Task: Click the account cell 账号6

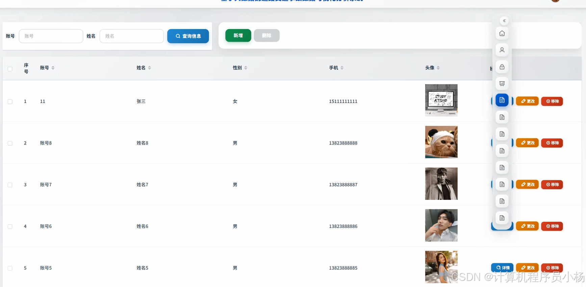Action: (46, 226)
